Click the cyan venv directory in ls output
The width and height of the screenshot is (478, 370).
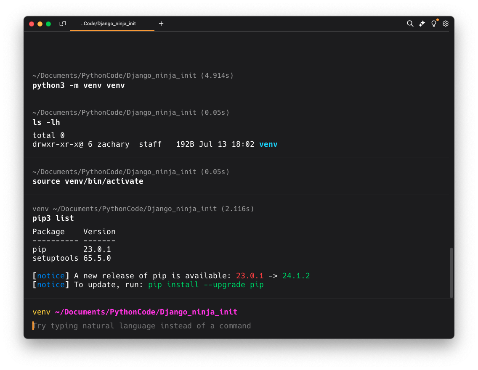(268, 144)
